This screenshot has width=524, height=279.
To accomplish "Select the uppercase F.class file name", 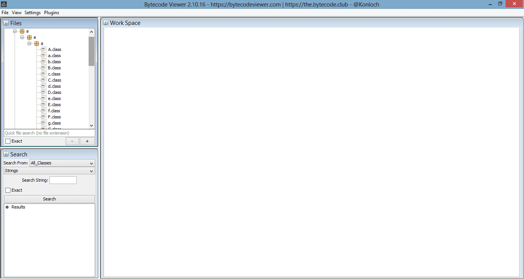I will [54, 117].
